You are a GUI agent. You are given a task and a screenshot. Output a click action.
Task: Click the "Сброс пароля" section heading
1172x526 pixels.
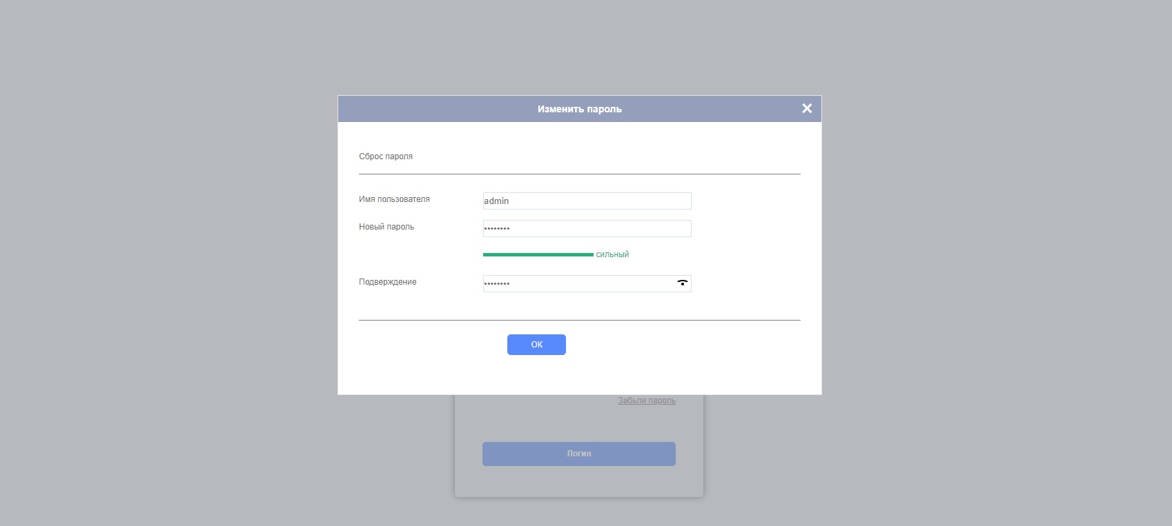click(386, 156)
